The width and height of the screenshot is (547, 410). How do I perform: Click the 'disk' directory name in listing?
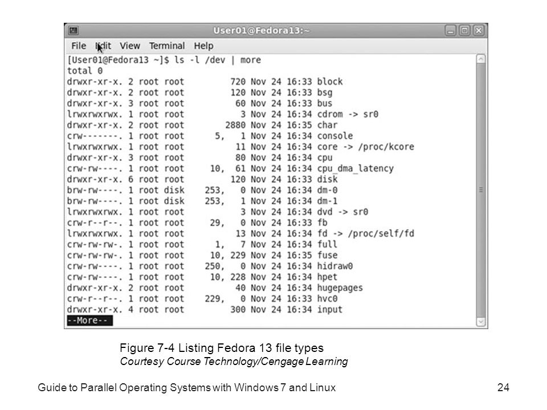[x=327, y=179]
